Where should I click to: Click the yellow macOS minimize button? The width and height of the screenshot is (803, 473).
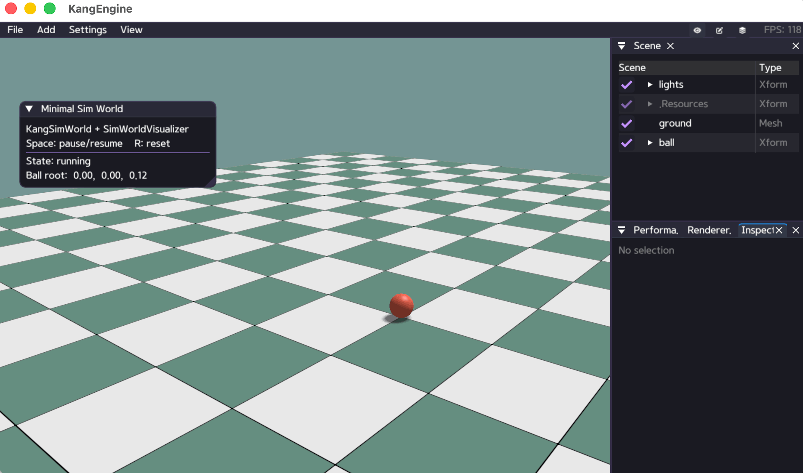[x=30, y=8]
